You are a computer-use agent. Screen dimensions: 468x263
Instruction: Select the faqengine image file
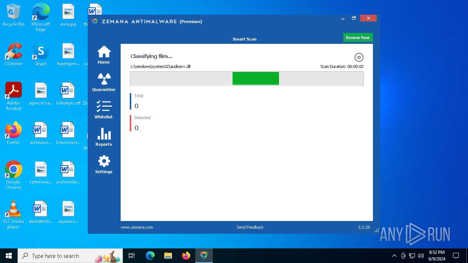(68, 55)
